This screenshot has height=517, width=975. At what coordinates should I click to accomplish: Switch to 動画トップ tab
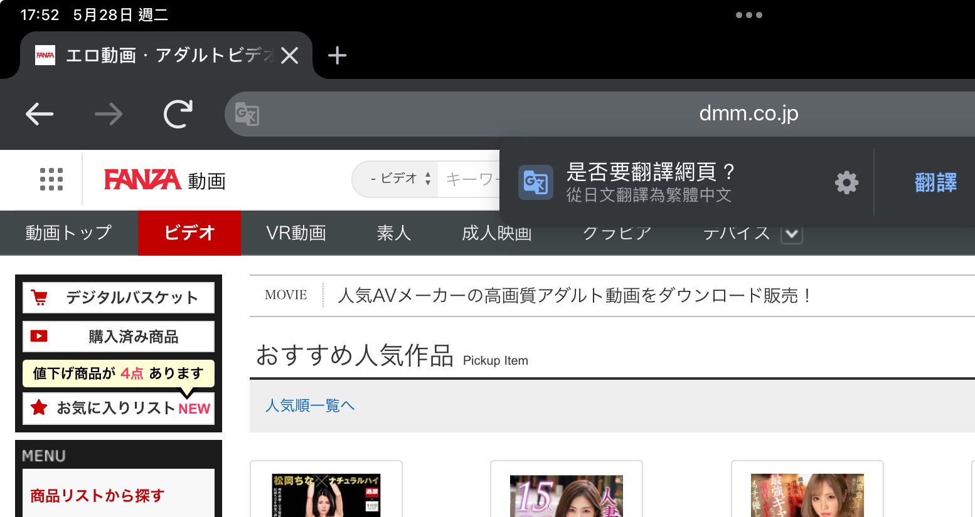tap(68, 233)
